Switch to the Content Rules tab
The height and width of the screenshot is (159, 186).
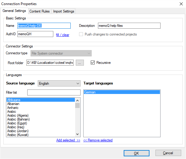coord(40,11)
